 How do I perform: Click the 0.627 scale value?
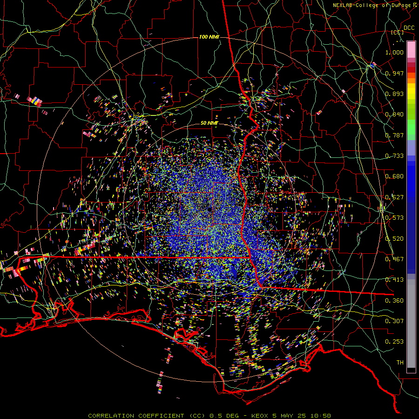pyautogui.click(x=394, y=197)
